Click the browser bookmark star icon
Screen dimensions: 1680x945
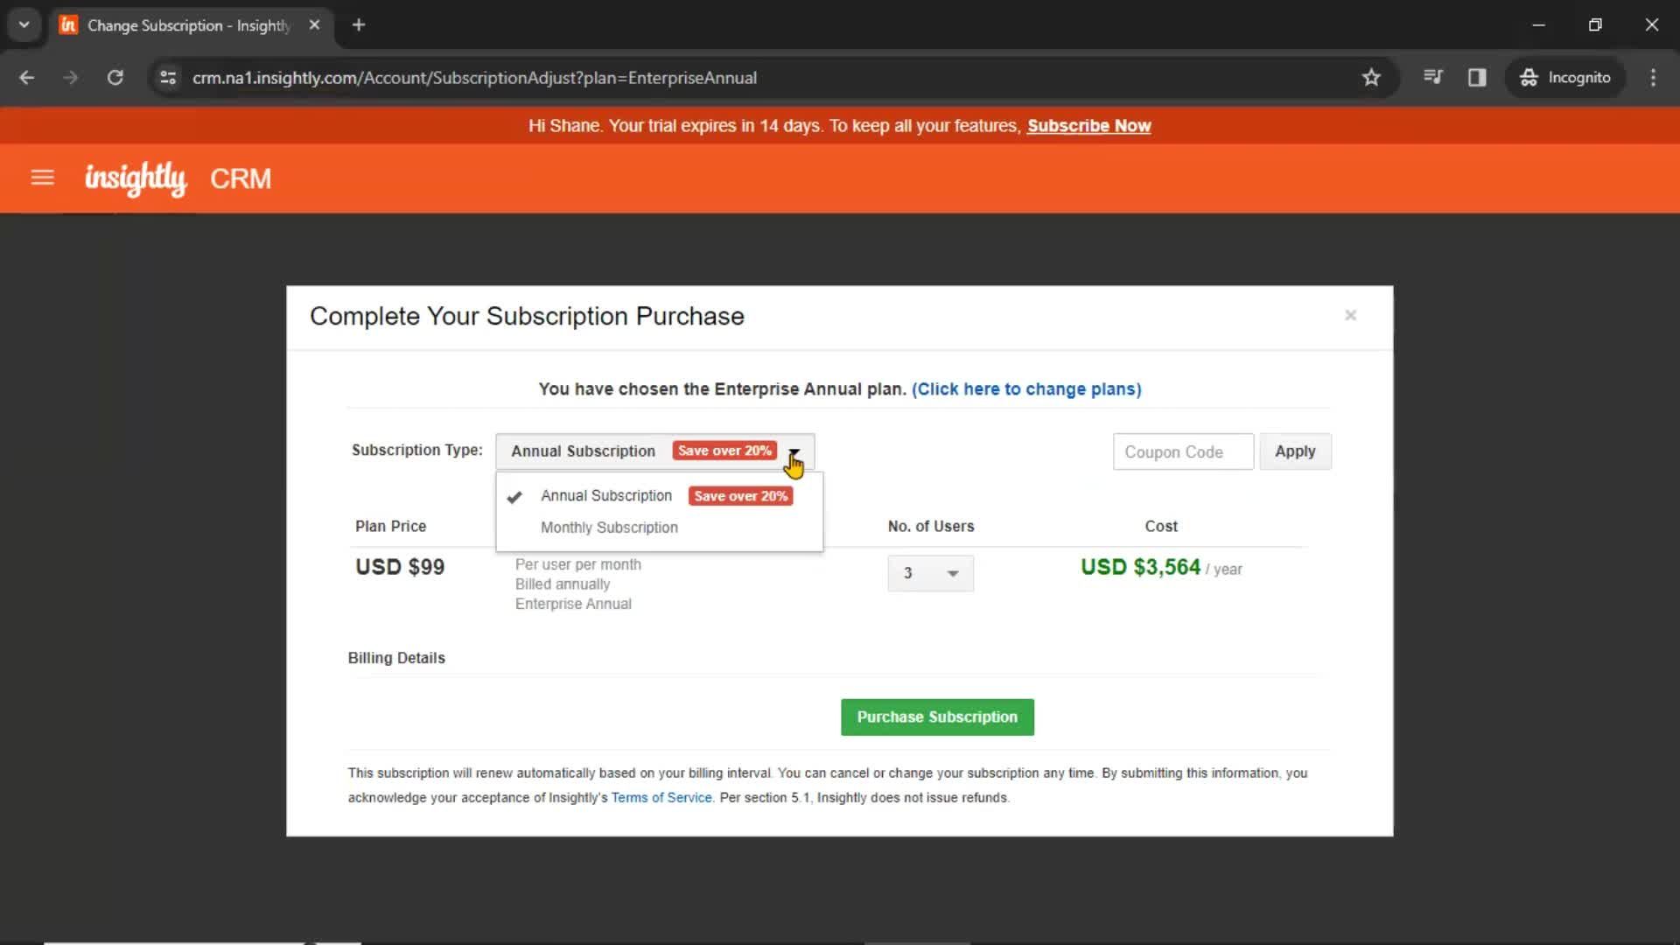(1371, 77)
